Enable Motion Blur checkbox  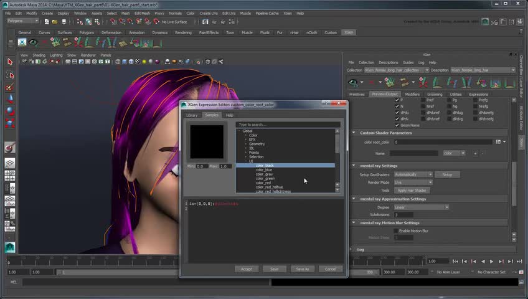tap(395, 231)
